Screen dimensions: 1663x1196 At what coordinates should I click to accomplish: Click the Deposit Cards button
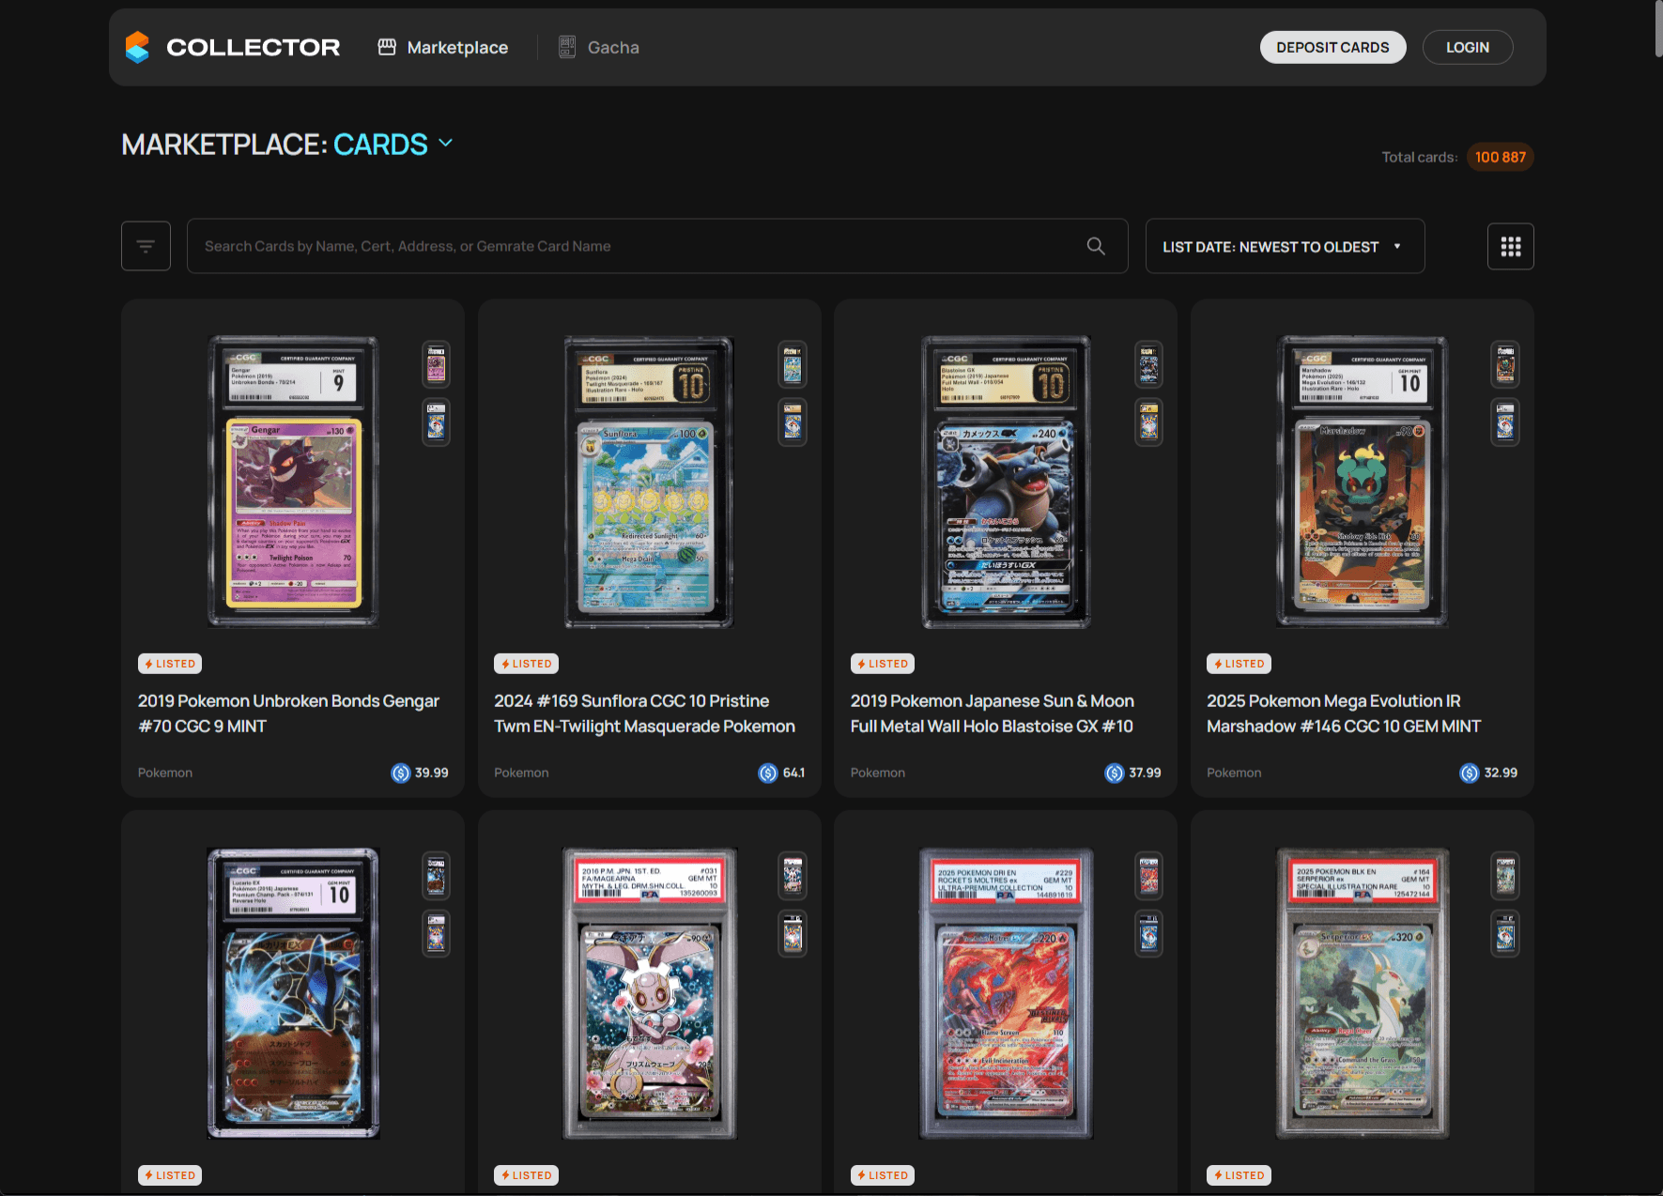(1332, 47)
